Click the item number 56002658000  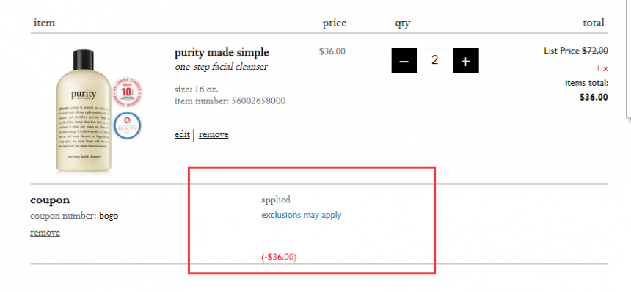pyautogui.click(x=258, y=101)
